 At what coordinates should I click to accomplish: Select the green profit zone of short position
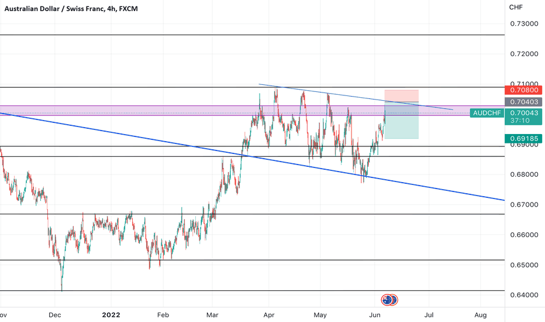(x=402, y=121)
